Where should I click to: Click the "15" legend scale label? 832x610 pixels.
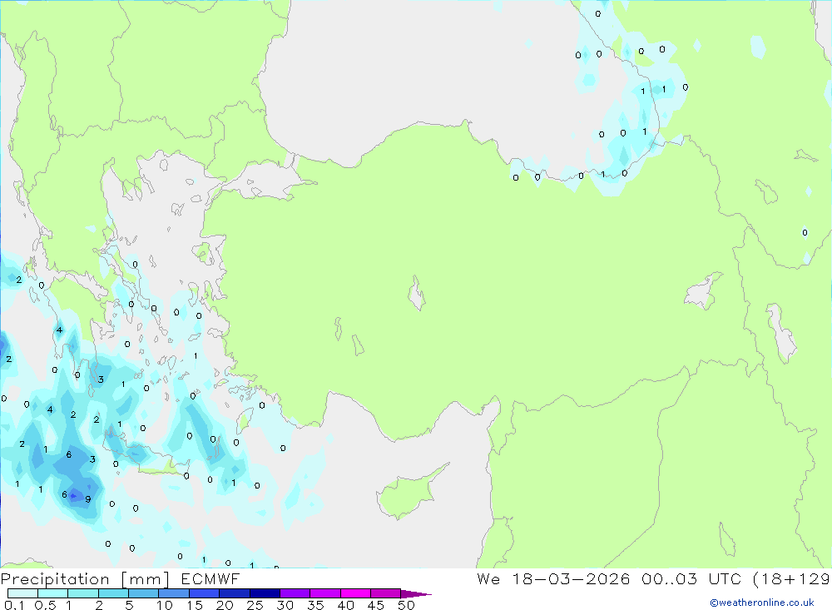[x=195, y=605]
